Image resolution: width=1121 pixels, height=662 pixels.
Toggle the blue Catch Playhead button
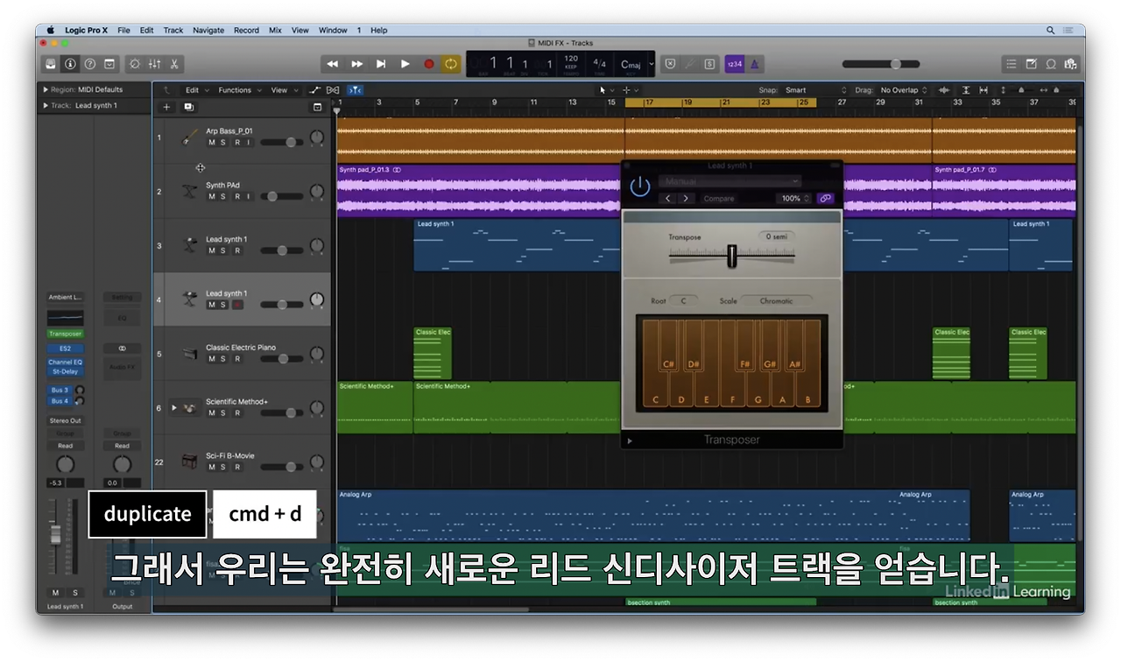355,90
